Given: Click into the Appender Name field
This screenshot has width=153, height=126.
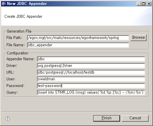Looking at the screenshot, I should [91, 59].
